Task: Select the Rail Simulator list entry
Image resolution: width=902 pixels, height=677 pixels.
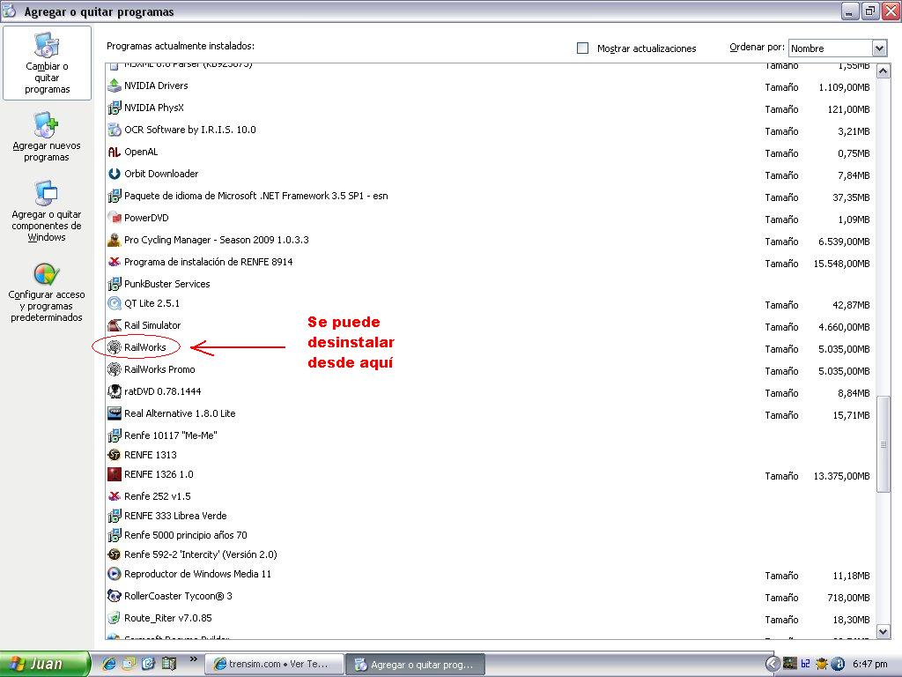Action: click(x=152, y=326)
